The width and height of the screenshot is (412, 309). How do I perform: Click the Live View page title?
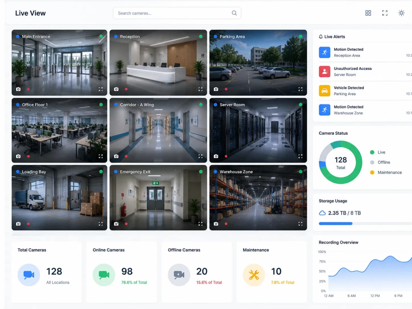[30, 13]
